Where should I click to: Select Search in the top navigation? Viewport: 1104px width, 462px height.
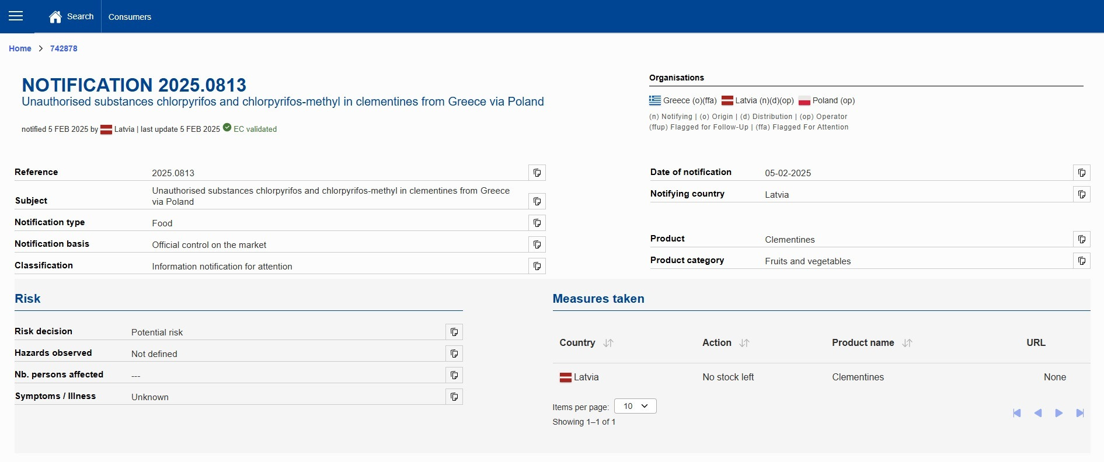[80, 16]
